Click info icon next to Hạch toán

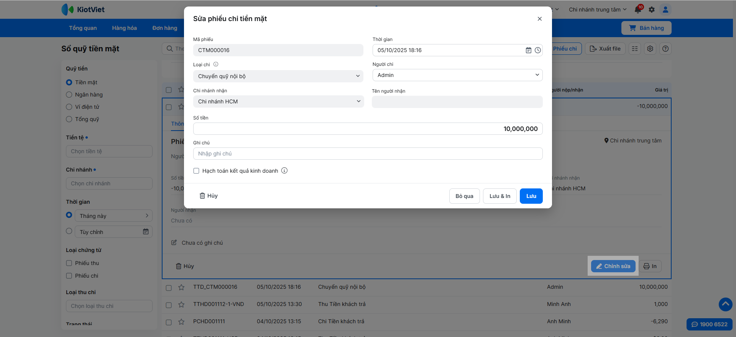click(x=284, y=171)
